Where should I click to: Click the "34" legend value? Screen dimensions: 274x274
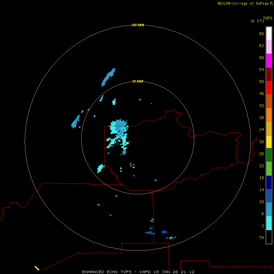[262, 130]
